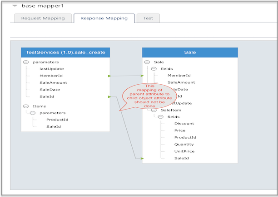This screenshot has height=197, width=278.
Task: Click the SaleItem SaleId target arrow
Action: tap(142, 159)
